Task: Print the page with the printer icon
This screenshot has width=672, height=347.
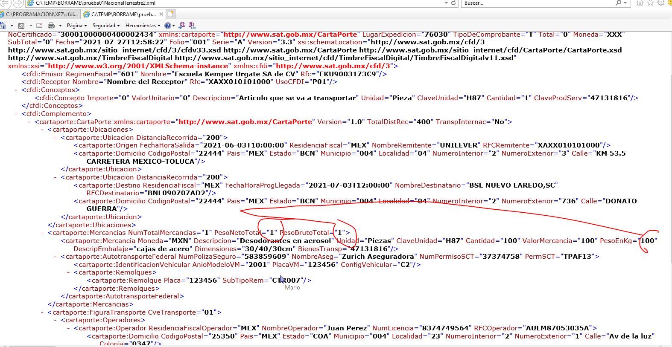Action: (51, 26)
